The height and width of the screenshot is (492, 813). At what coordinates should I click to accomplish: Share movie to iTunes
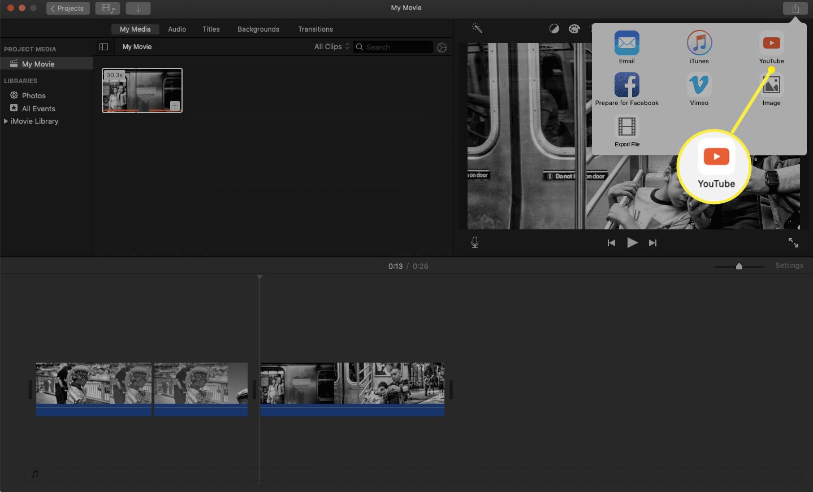[699, 47]
